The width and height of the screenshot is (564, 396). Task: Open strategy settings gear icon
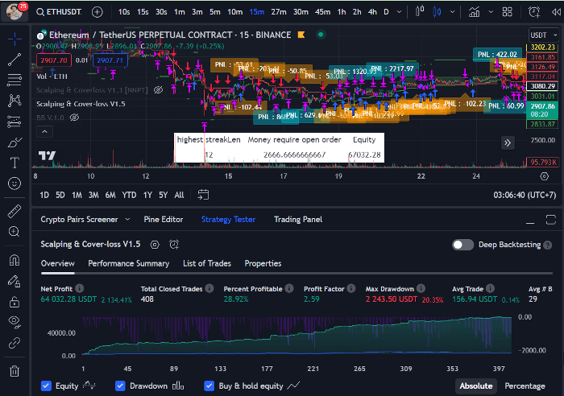click(155, 245)
